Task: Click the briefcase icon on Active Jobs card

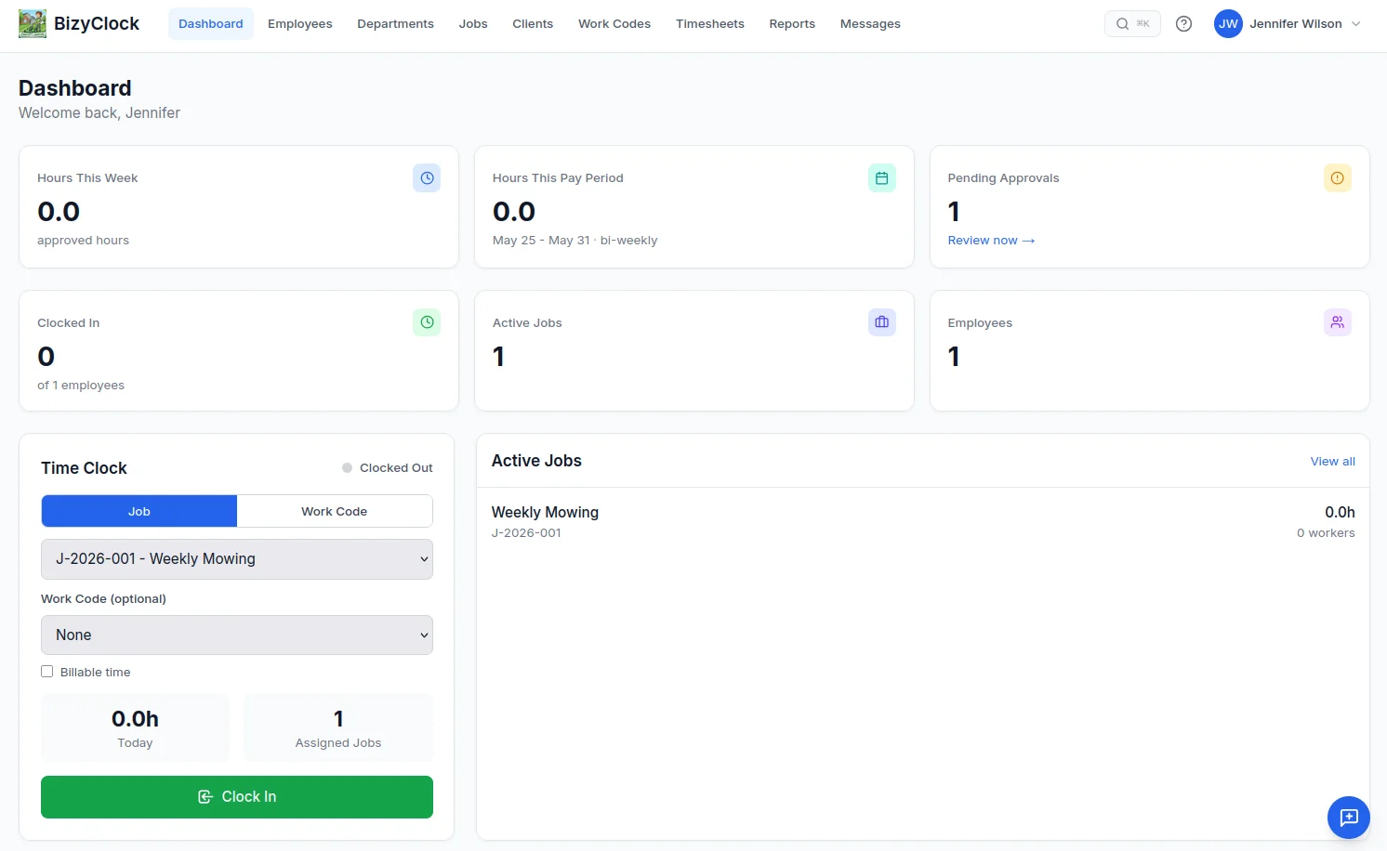Action: coord(882,322)
